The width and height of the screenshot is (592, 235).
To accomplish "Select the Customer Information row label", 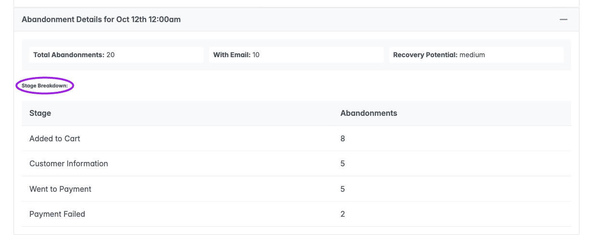I will point(69,163).
